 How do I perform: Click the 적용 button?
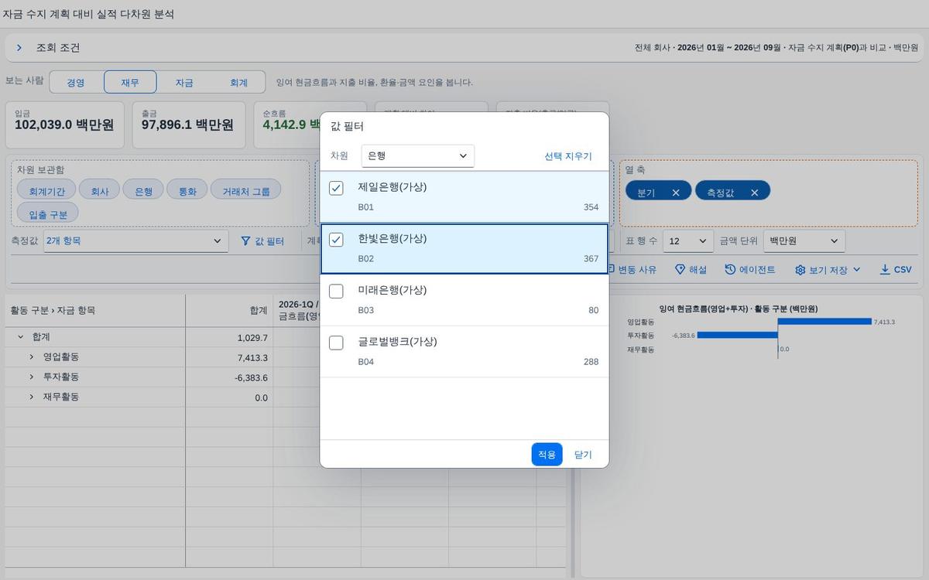(x=547, y=455)
